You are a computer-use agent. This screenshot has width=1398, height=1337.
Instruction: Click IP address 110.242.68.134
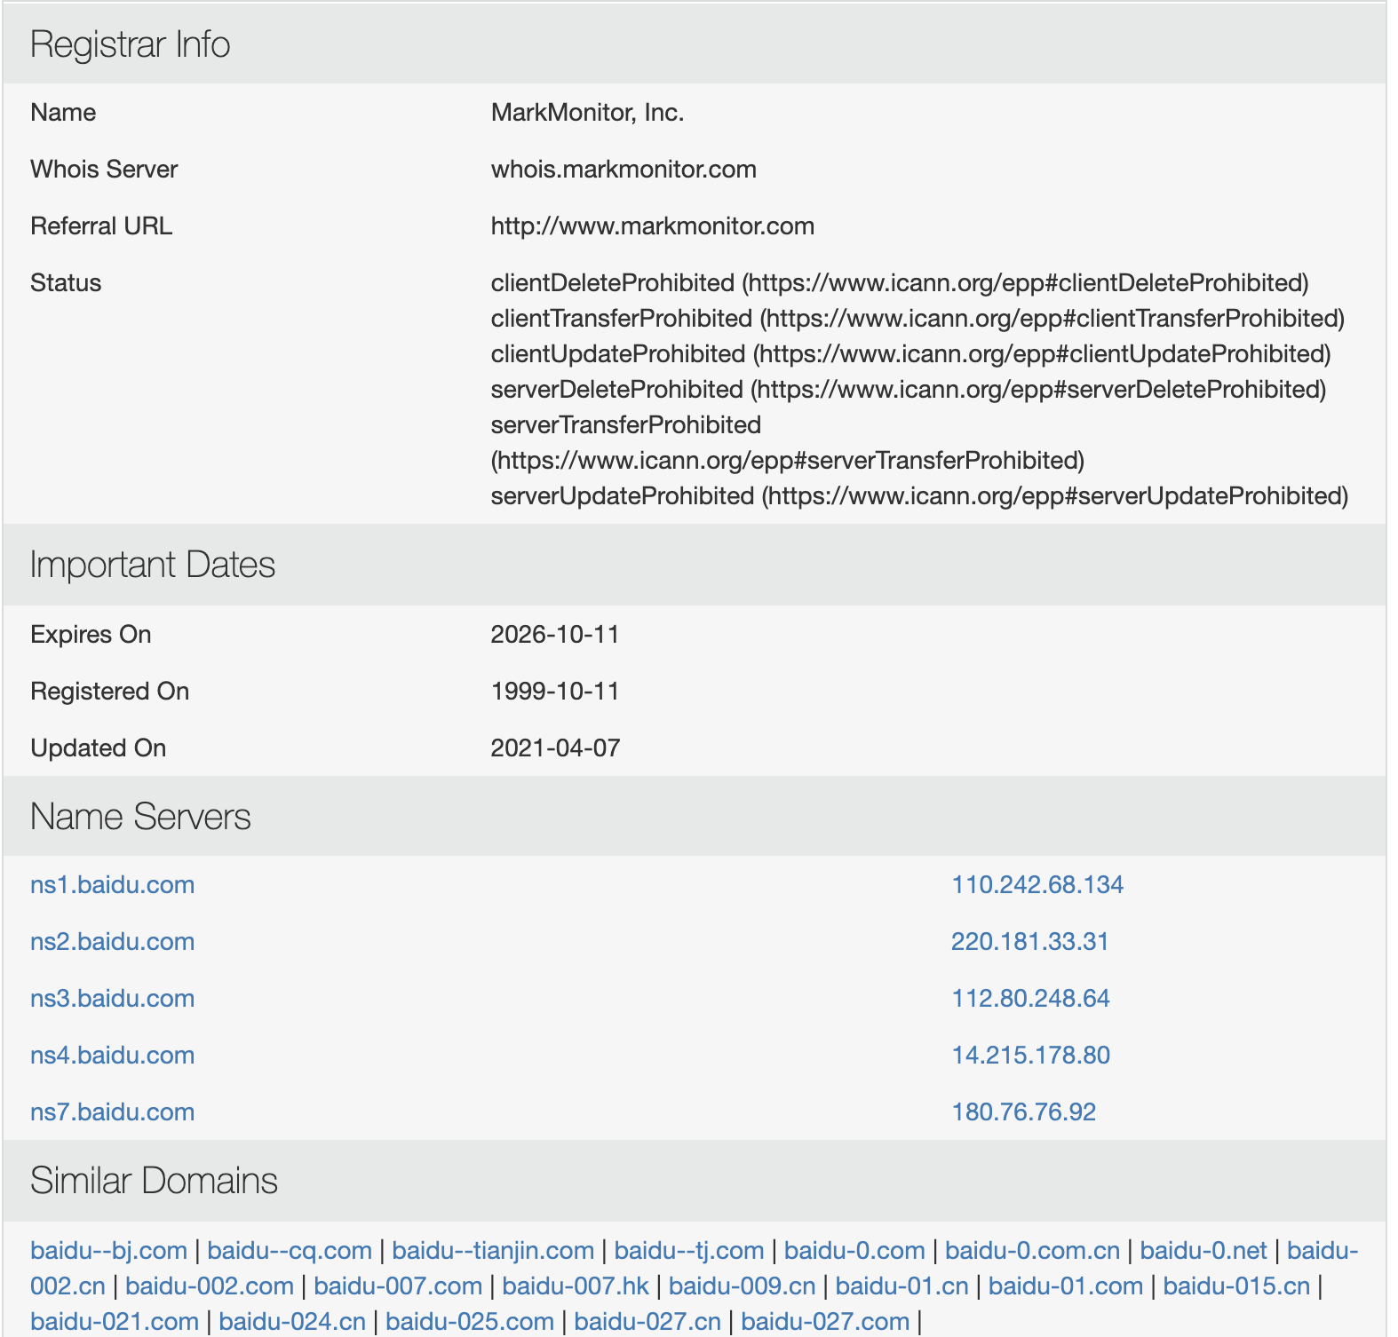1037,885
